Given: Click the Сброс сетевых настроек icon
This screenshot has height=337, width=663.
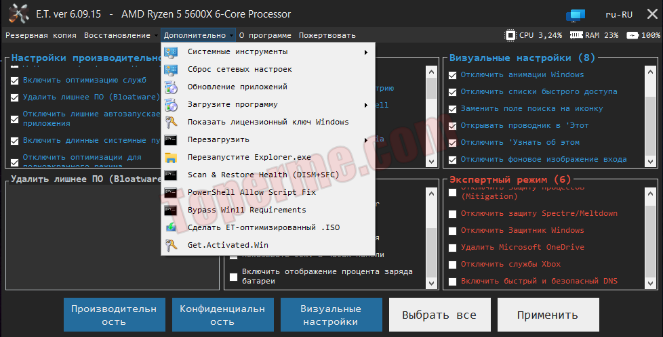Looking at the screenshot, I should coord(171,70).
